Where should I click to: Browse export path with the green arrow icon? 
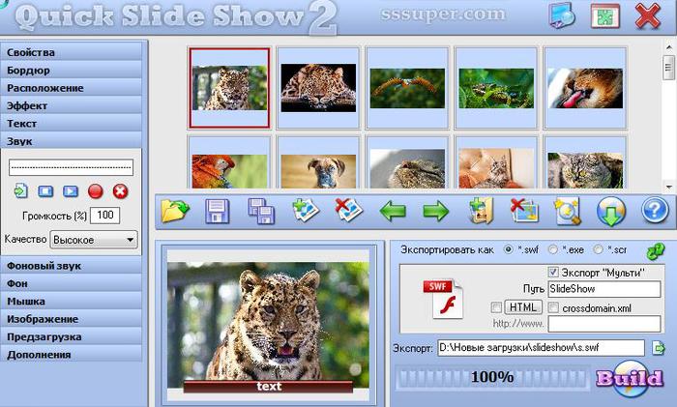658,347
